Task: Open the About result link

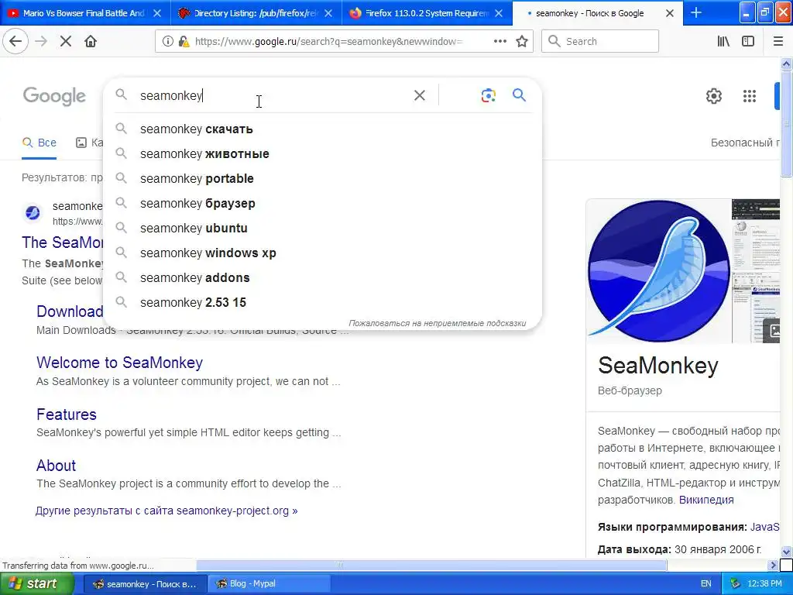Action: pos(56,466)
